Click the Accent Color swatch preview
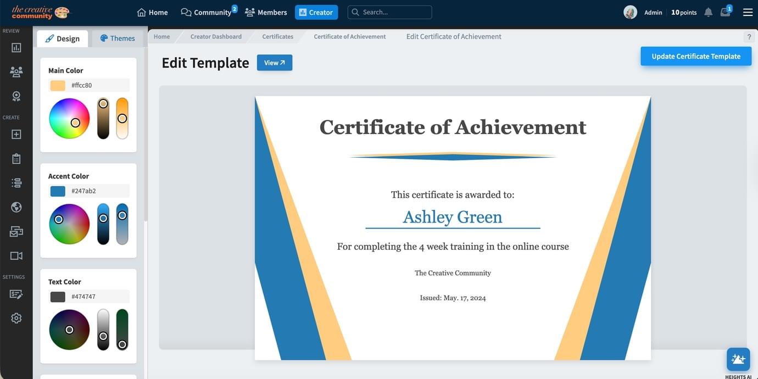The width and height of the screenshot is (758, 379). [58, 191]
